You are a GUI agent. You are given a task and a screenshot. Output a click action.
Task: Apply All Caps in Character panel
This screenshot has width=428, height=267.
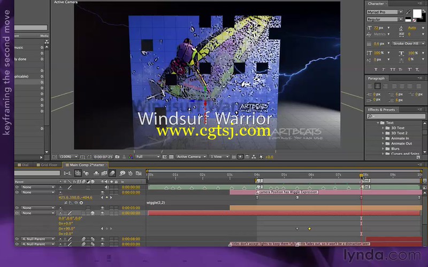pyautogui.click(x=393, y=69)
